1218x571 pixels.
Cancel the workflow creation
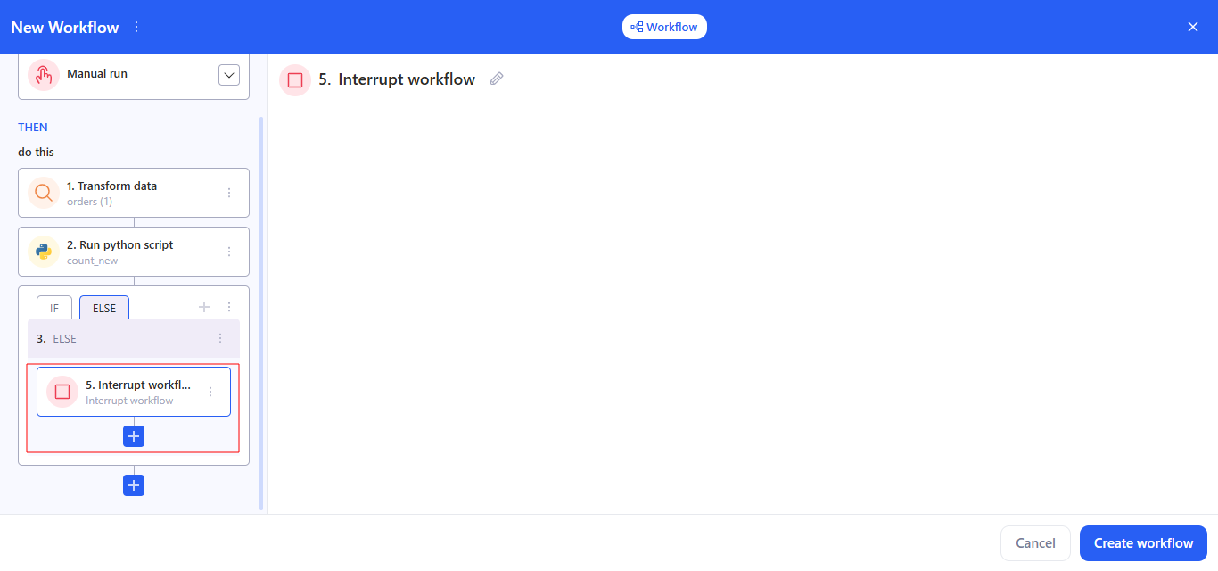click(x=1035, y=542)
